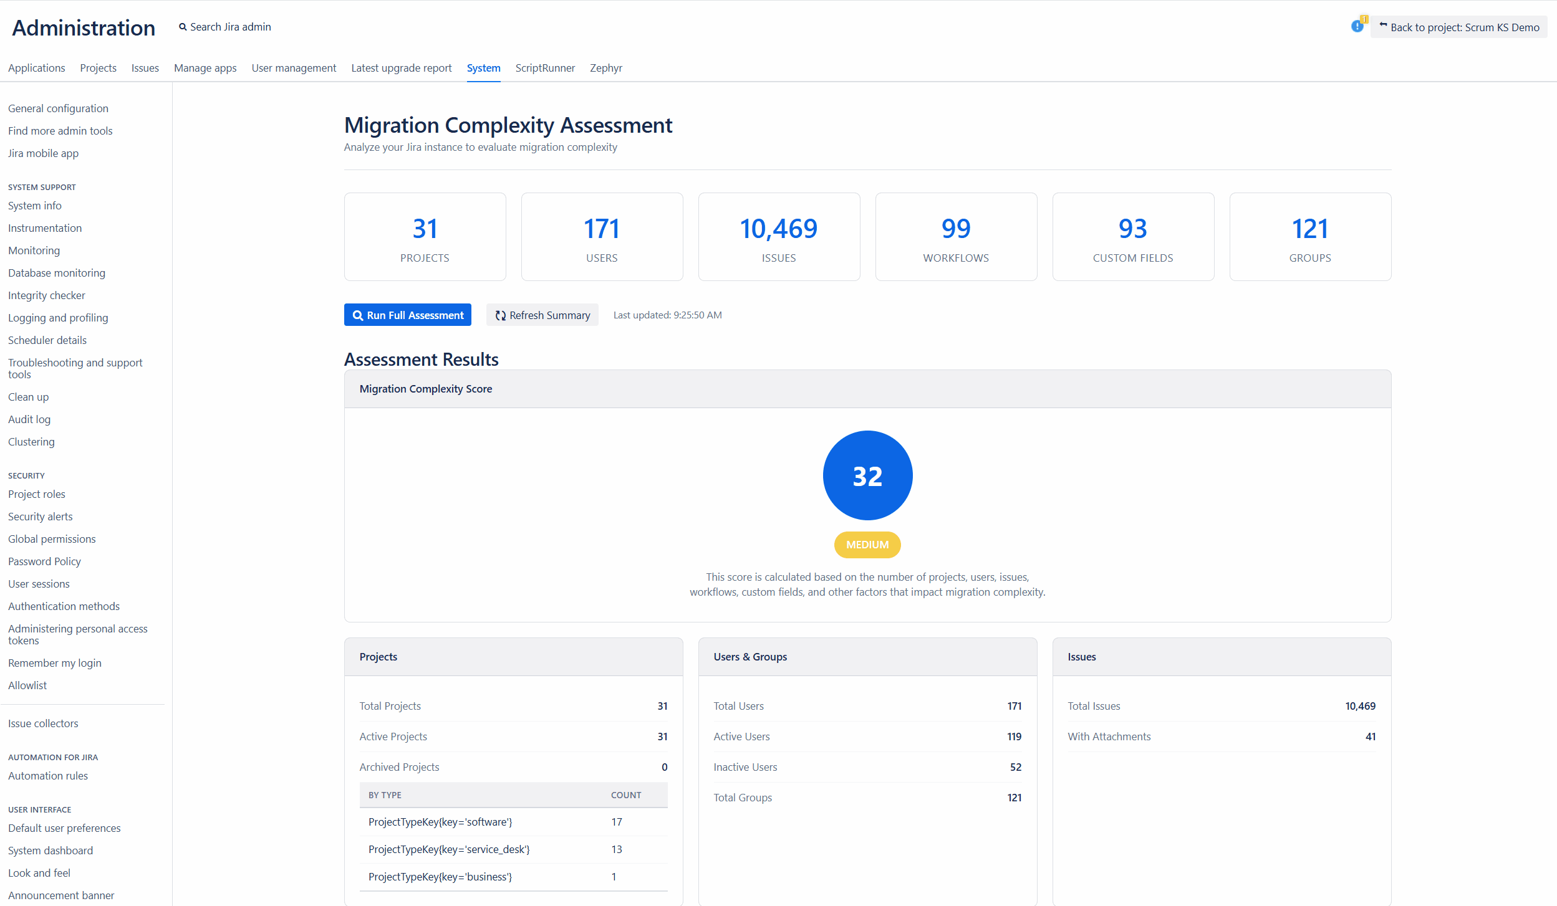
Task: Open the System dashboard settings
Action: [x=50, y=850]
